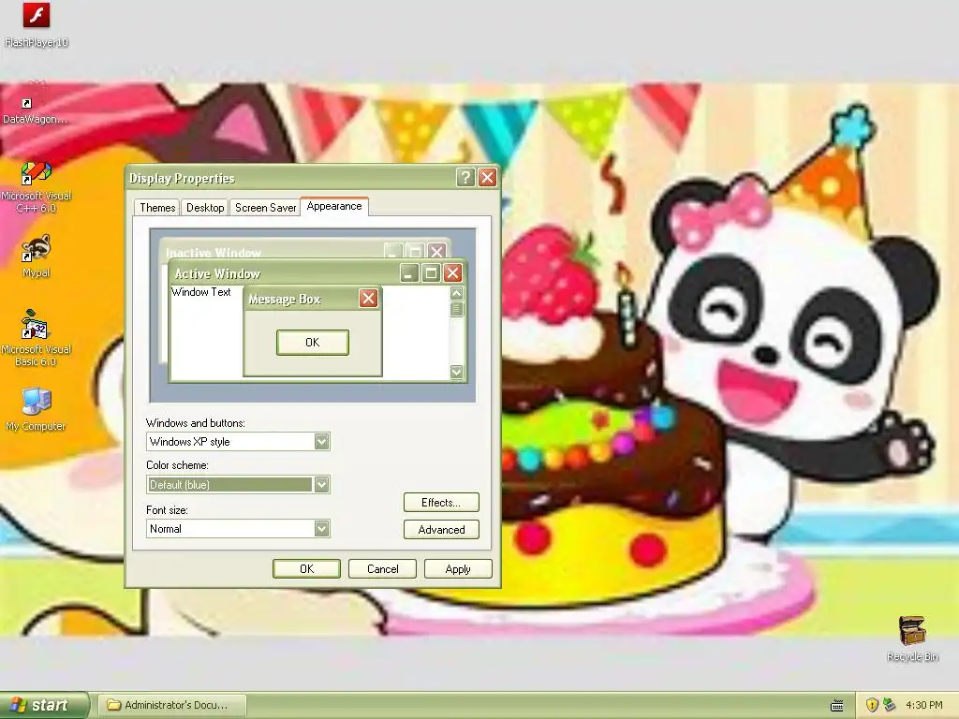The width and height of the screenshot is (959, 719).
Task: Switch to the Themes tab
Action: click(157, 207)
